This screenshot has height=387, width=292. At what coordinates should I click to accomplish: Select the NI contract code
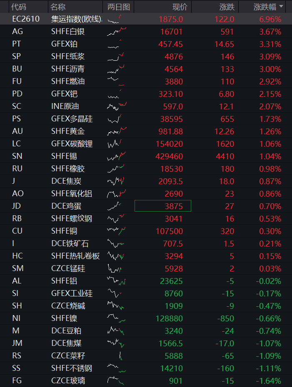(16, 318)
